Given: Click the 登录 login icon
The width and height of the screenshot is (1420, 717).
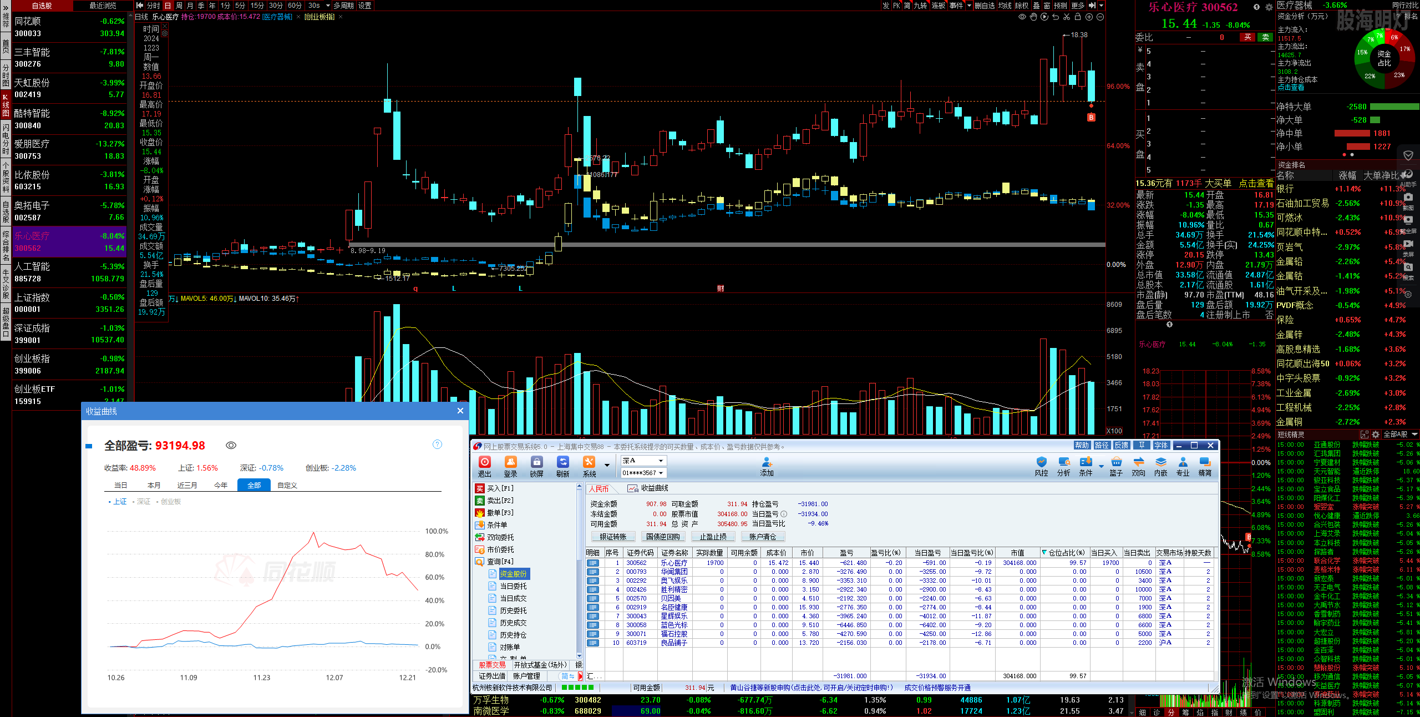Looking at the screenshot, I should tap(510, 466).
